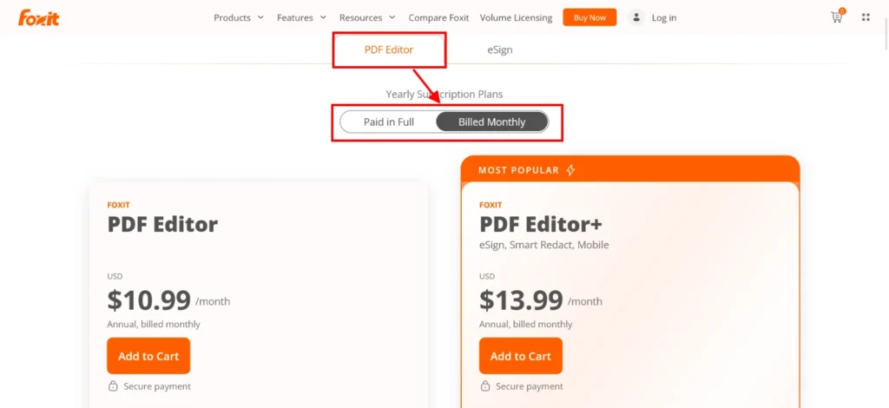Switch to the PDF Editor tab

pyautogui.click(x=388, y=49)
